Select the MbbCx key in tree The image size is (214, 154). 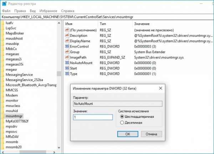tap(11, 49)
